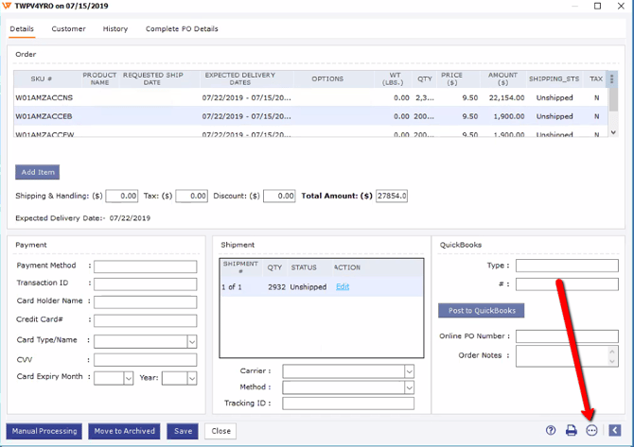634x447 pixels.
Task: Click the Move to Archived button
Action: (x=124, y=431)
